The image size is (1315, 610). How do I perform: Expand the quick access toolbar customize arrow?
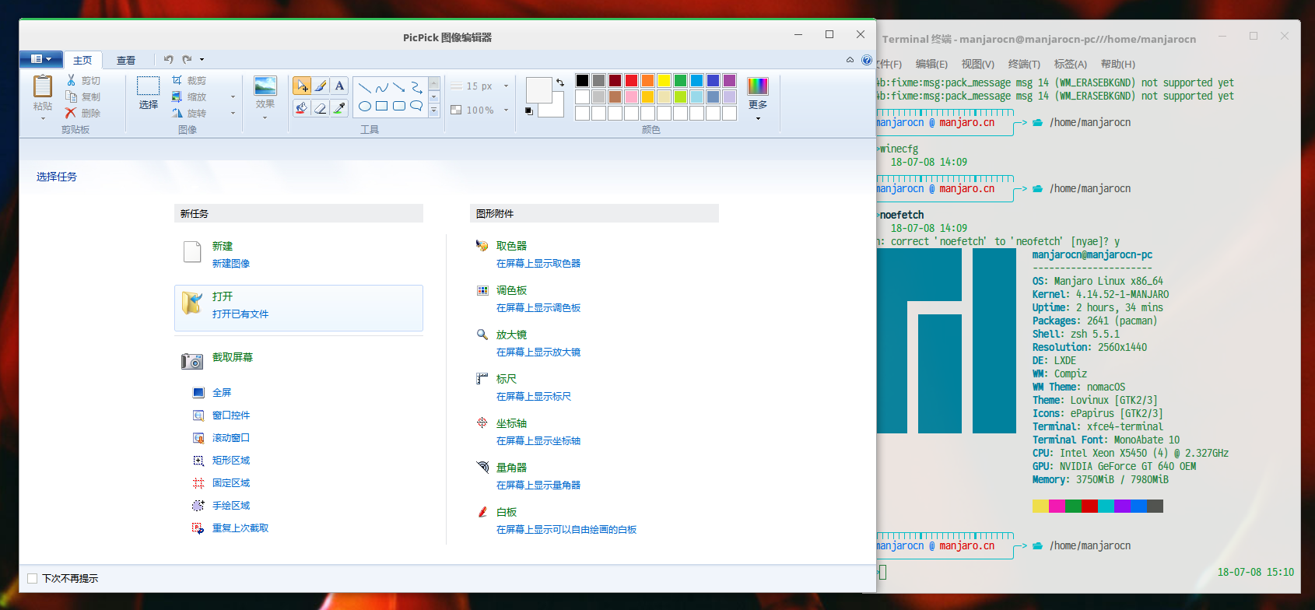coord(202,59)
